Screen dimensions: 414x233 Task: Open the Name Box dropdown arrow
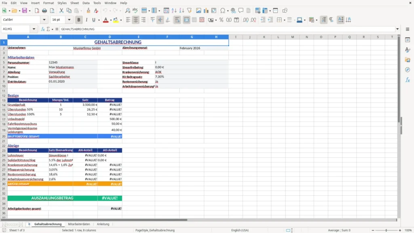[x=34, y=29]
